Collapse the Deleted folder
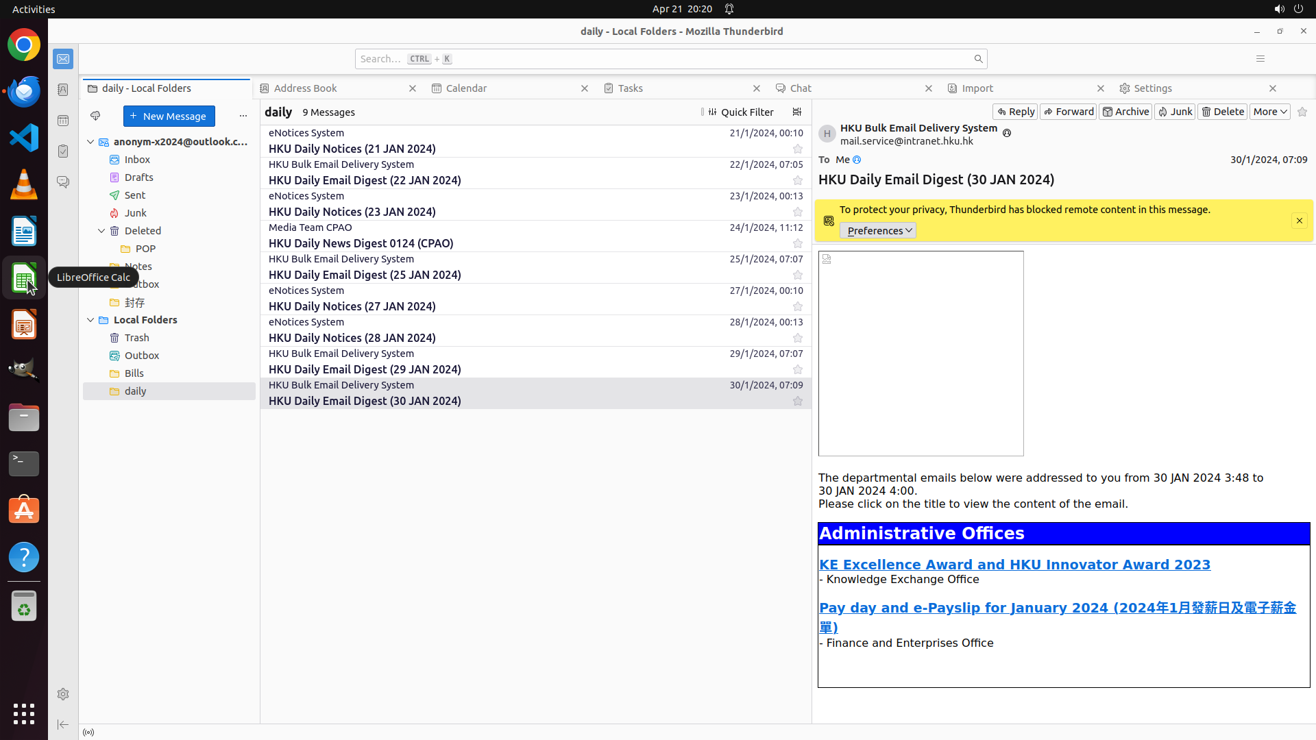 tap(101, 231)
